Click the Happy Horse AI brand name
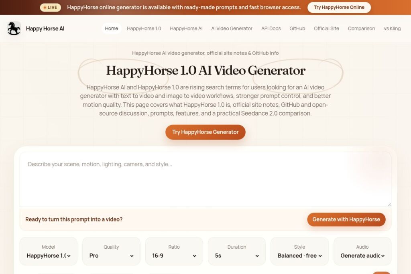This screenshot has height=274, width=411. (45, 28)
